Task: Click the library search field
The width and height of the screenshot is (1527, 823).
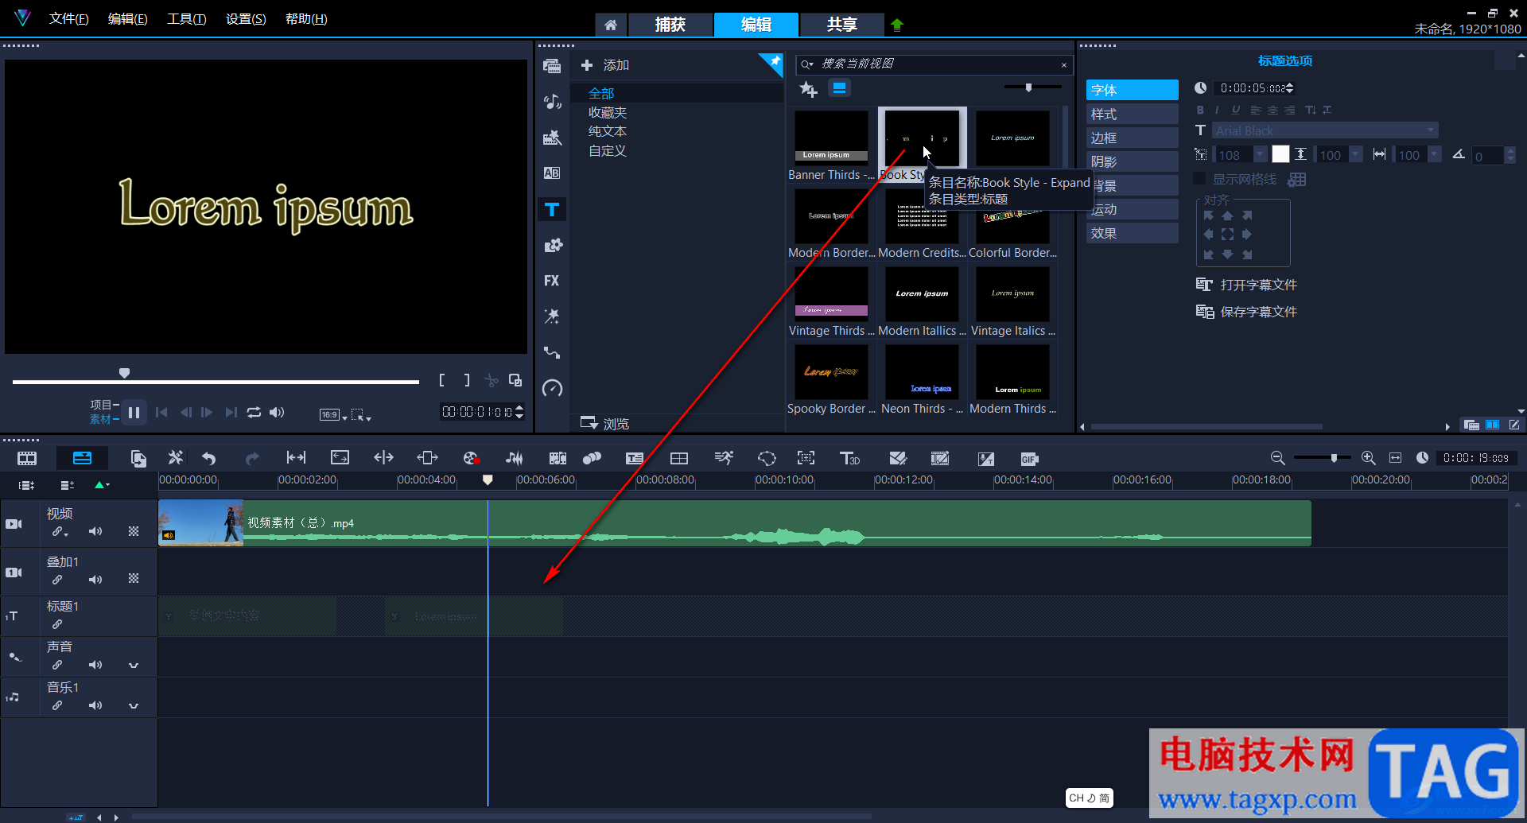Action: click(934, 64)
